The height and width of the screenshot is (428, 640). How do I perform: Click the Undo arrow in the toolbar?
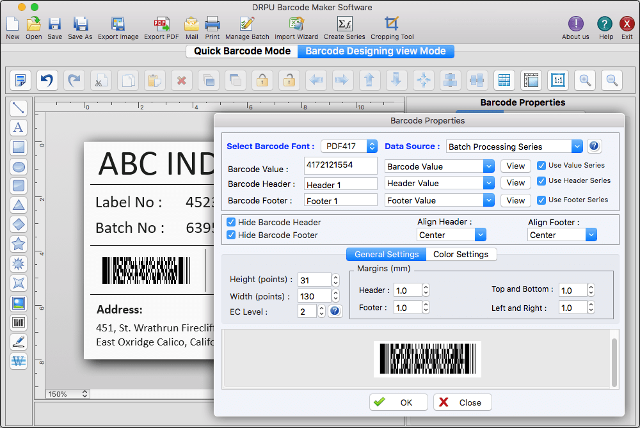(47, 80)
